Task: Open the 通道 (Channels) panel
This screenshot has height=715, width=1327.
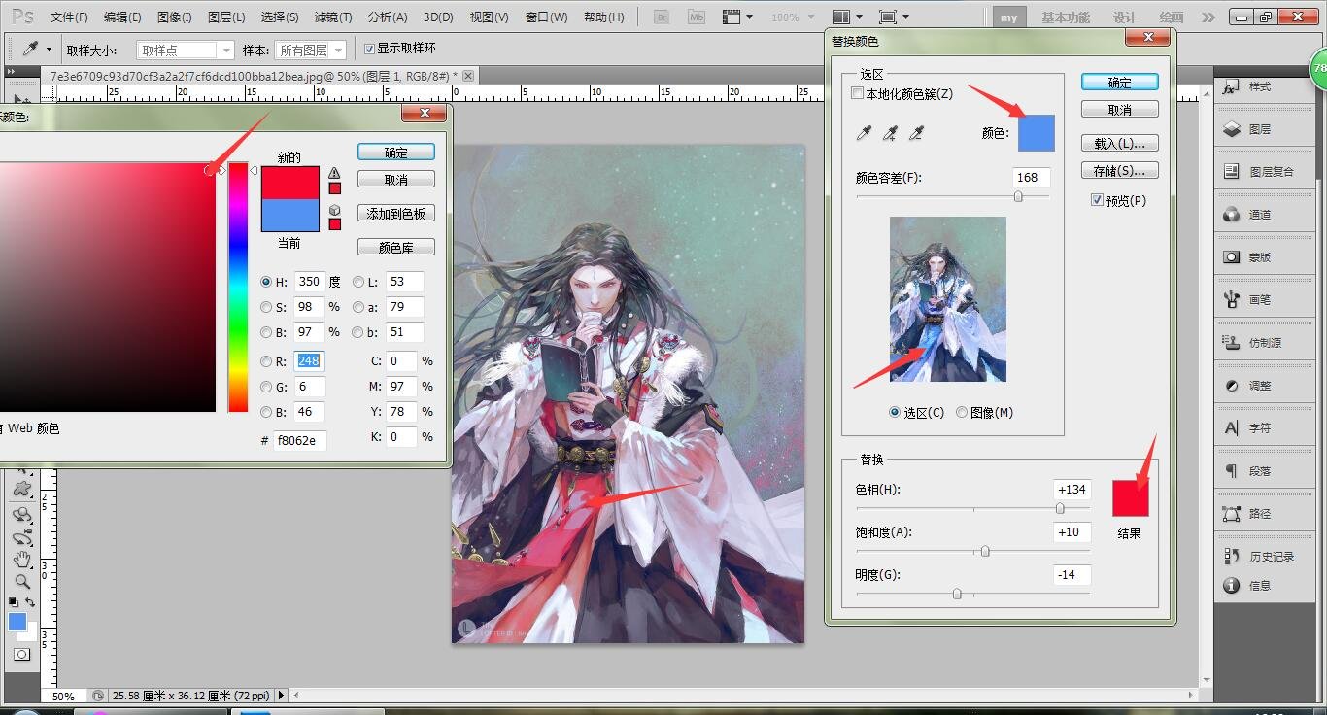Action: [1259, 215]
